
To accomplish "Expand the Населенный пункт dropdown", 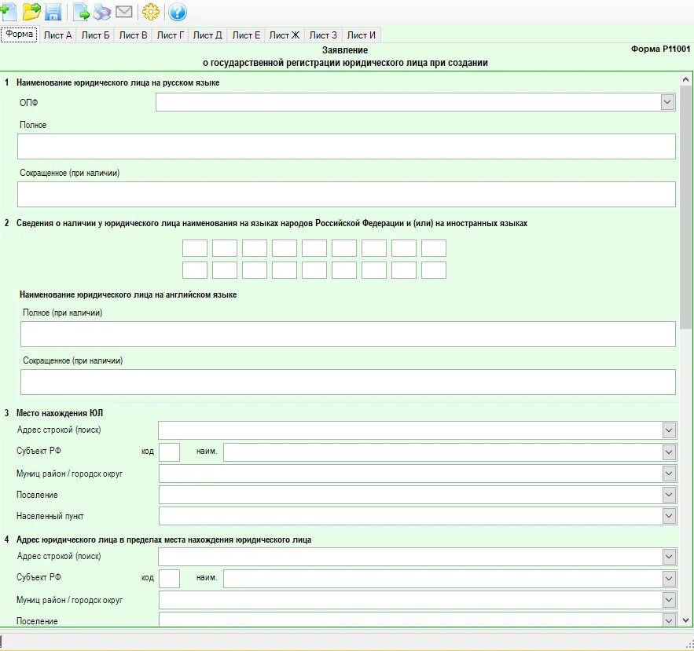I will tap(669, 516).
